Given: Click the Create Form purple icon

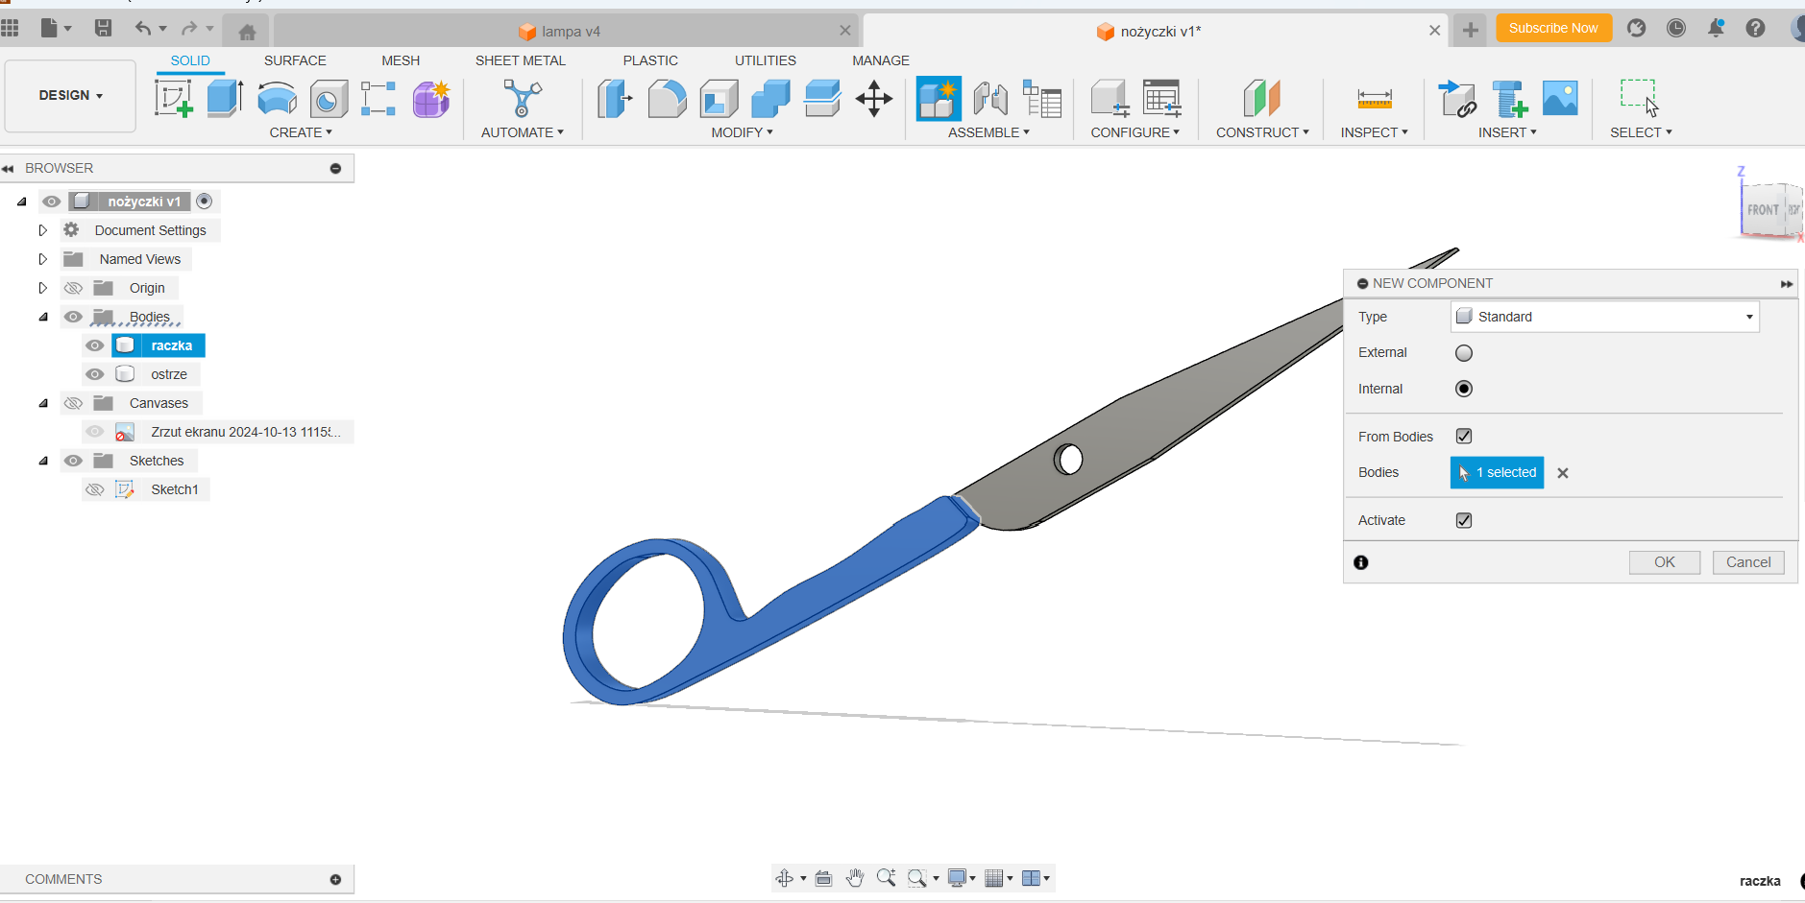Looking at the screenshot, I should tap(431, 99).
